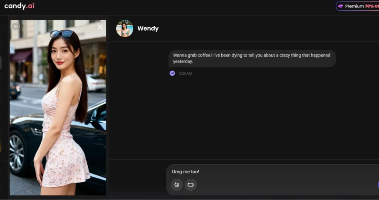Select Wendy's "Wanna grab coffee?" message bubble
379x200 pixels.
coord(252,58)
